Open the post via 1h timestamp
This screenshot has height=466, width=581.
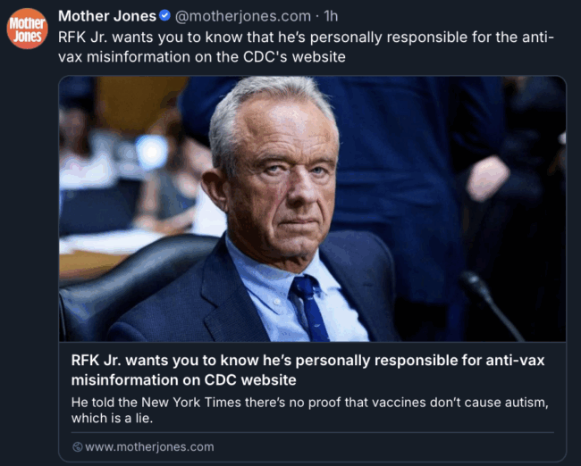coord(331,16)
